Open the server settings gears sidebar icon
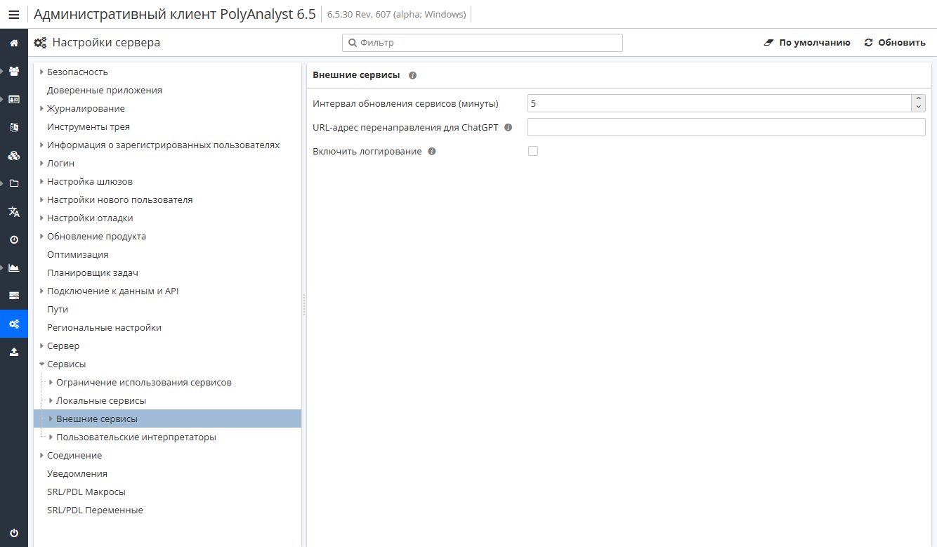The height and width of the screenshot is (547, 937). [14, 324]
